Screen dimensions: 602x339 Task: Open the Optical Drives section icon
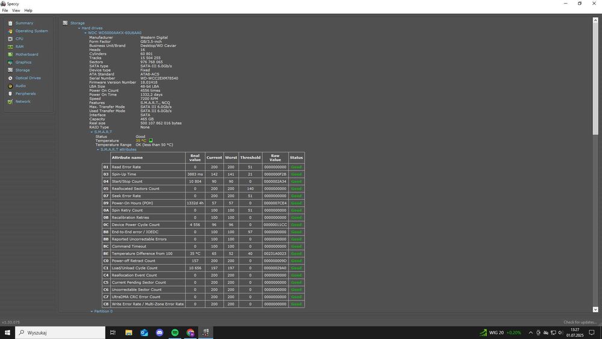(x=10, y=78)
